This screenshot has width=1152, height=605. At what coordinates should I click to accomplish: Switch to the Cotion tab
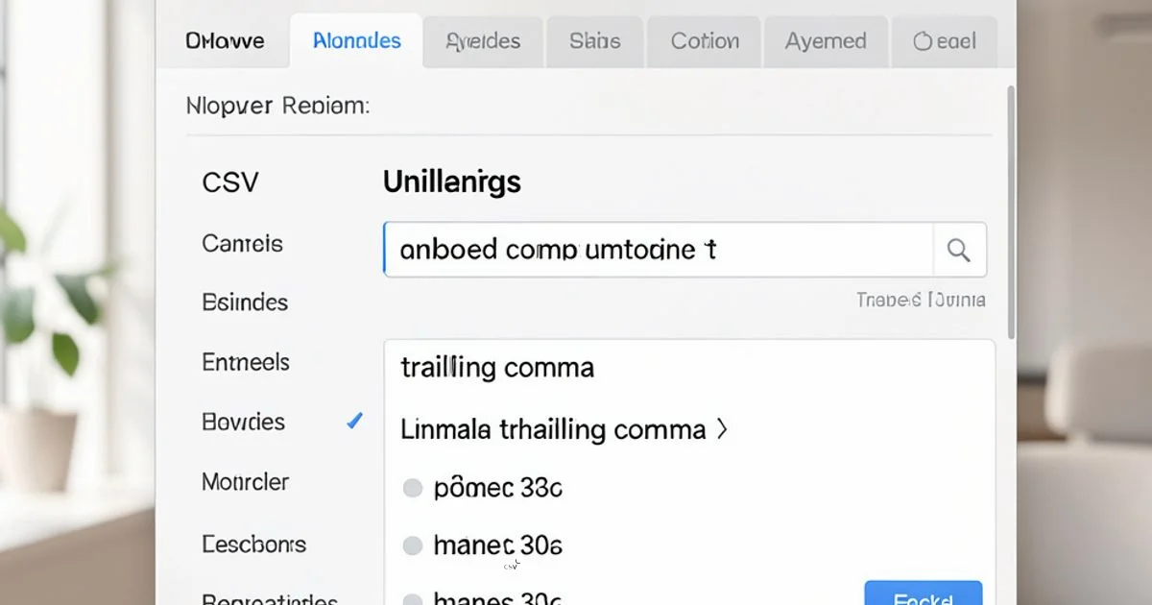(x=704, y=41)
